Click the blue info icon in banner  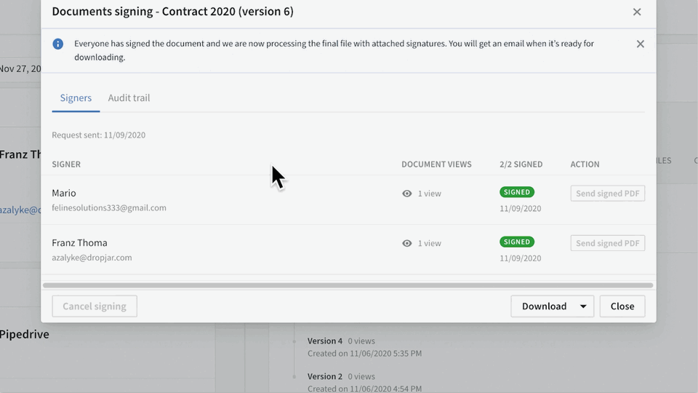[58, 44]
